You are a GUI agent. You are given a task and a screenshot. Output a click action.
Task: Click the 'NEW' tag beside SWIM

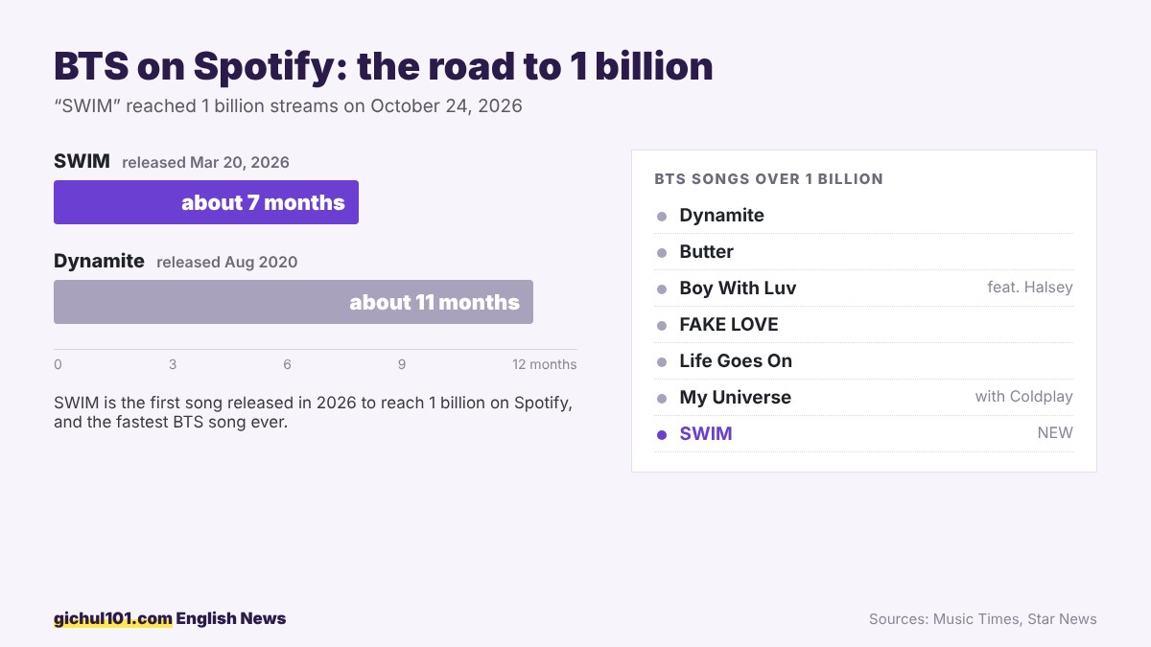tap(1055, 433)
